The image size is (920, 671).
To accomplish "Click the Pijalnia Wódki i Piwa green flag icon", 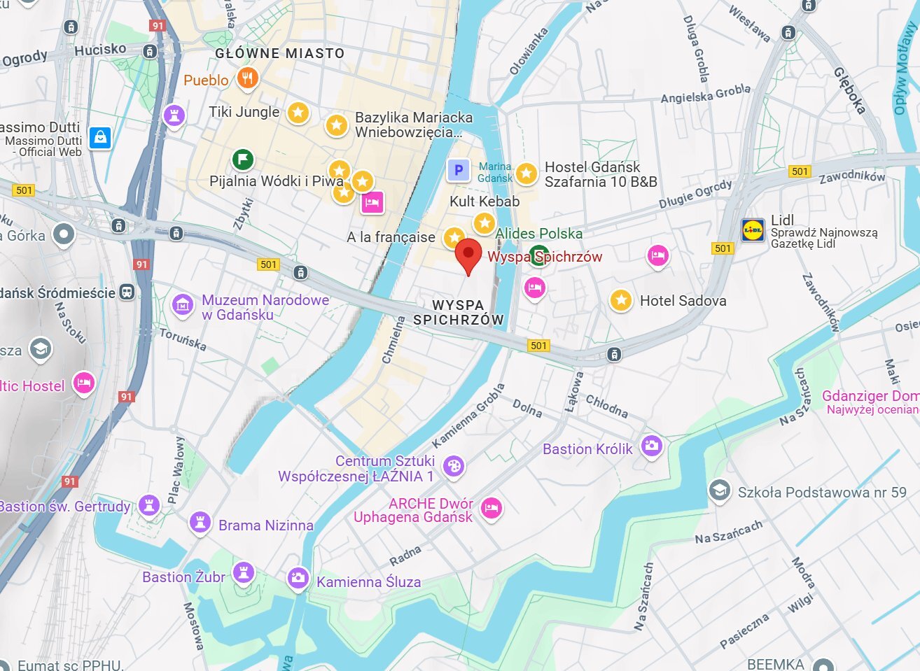I will [x=242, y=160].
